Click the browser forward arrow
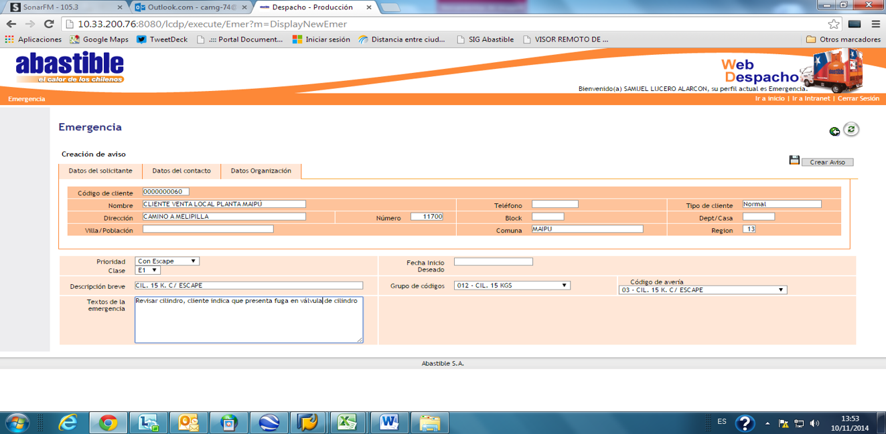 (30, 23)
